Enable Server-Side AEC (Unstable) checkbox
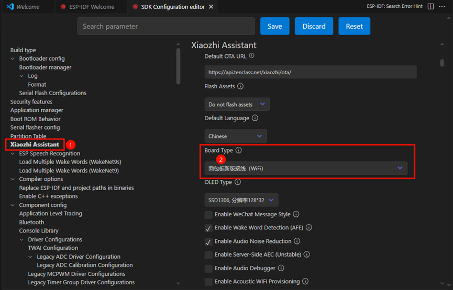Screen dimensions: 453x290 (x=208, y=255)
